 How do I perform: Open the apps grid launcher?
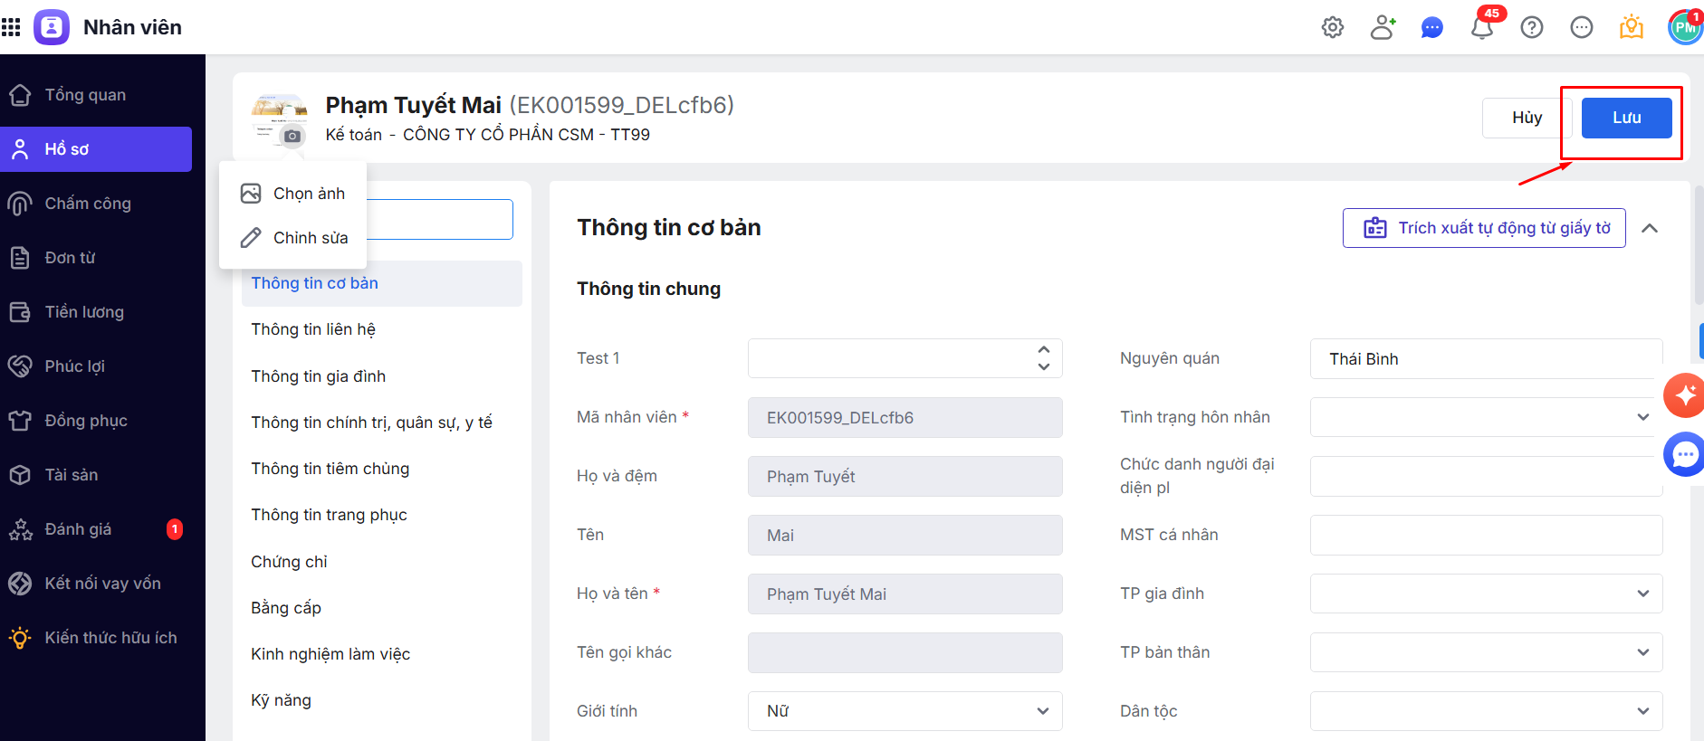tap(11, 27)
